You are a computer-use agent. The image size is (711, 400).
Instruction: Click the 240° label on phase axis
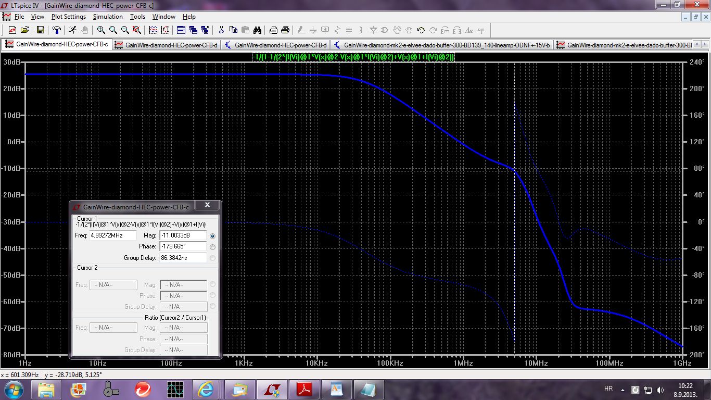click(697, 62)
